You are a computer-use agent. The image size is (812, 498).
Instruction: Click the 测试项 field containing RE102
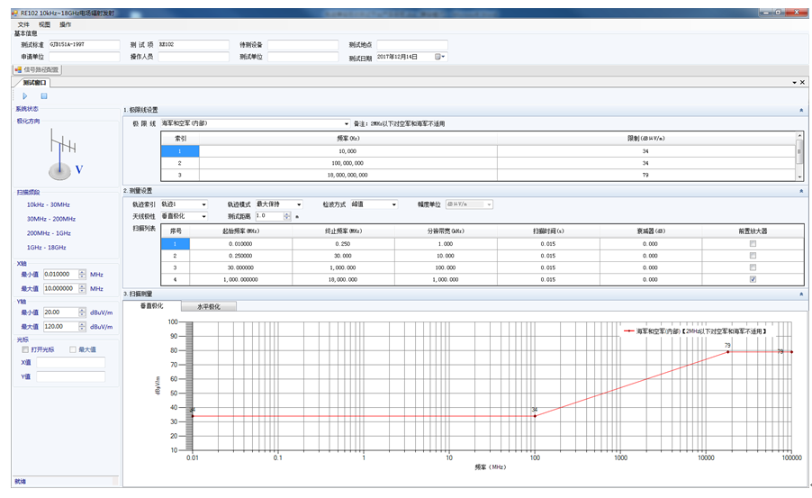(194, 44)
